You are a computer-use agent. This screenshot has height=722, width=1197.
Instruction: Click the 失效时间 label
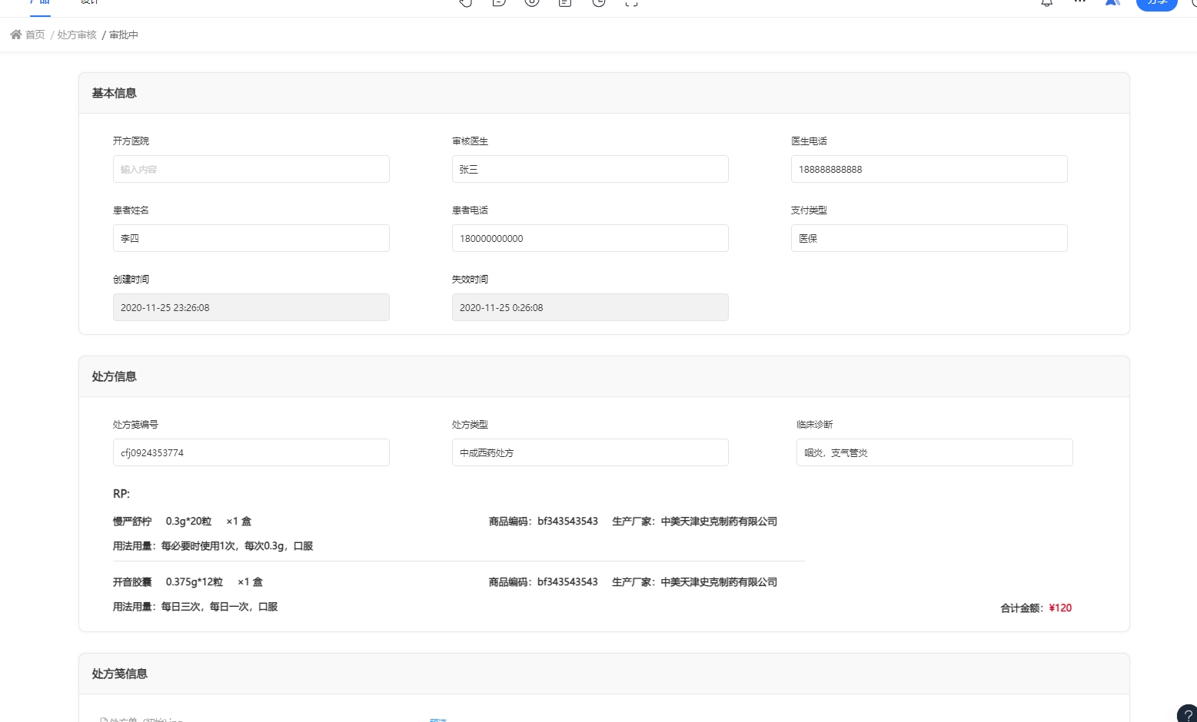click(470, 280)
